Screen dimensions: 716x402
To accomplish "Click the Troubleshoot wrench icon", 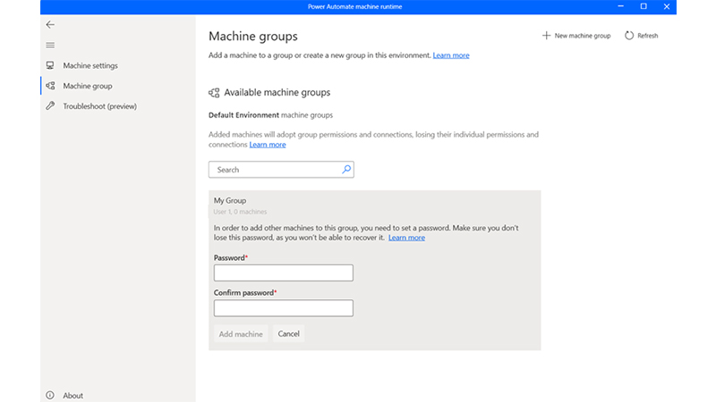I will pos(50,106).
